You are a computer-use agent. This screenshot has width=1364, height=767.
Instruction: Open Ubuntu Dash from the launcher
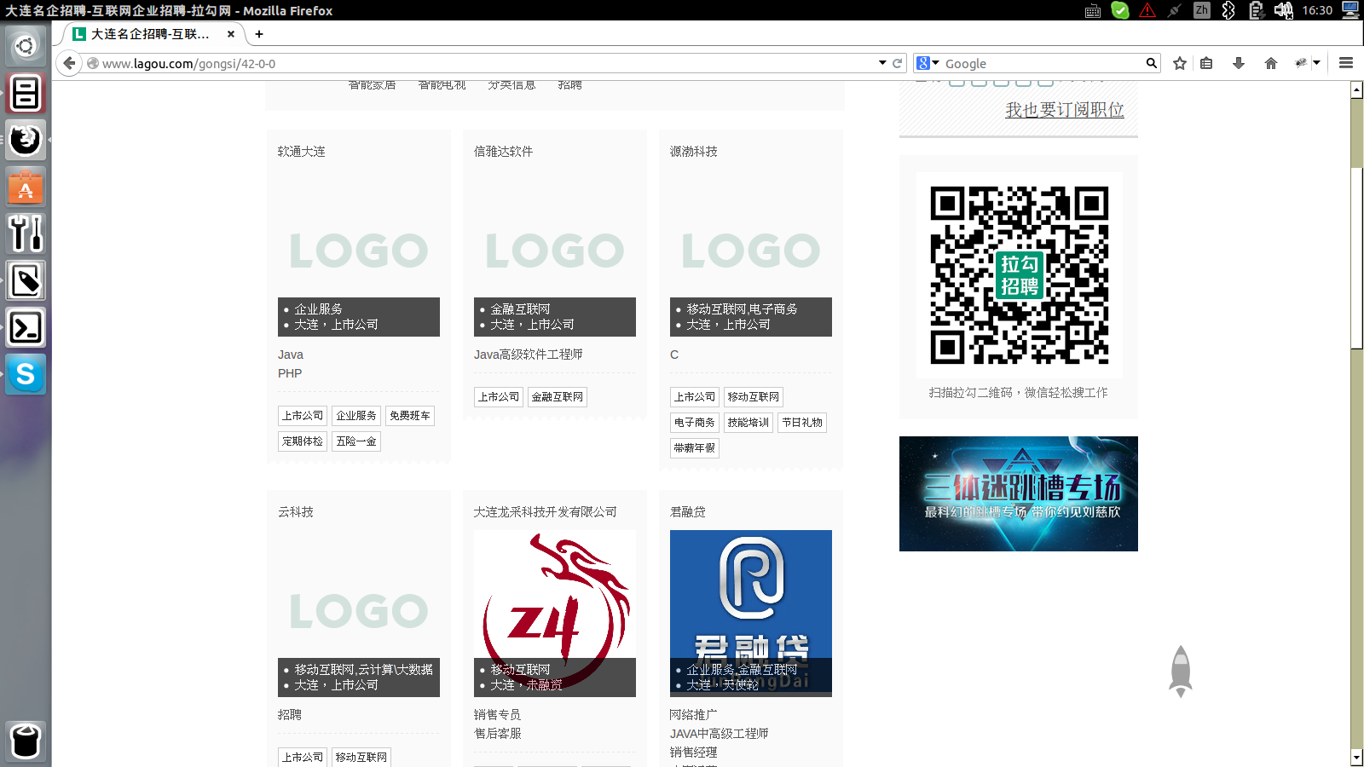pyautogui.click(x=26, y=46)
